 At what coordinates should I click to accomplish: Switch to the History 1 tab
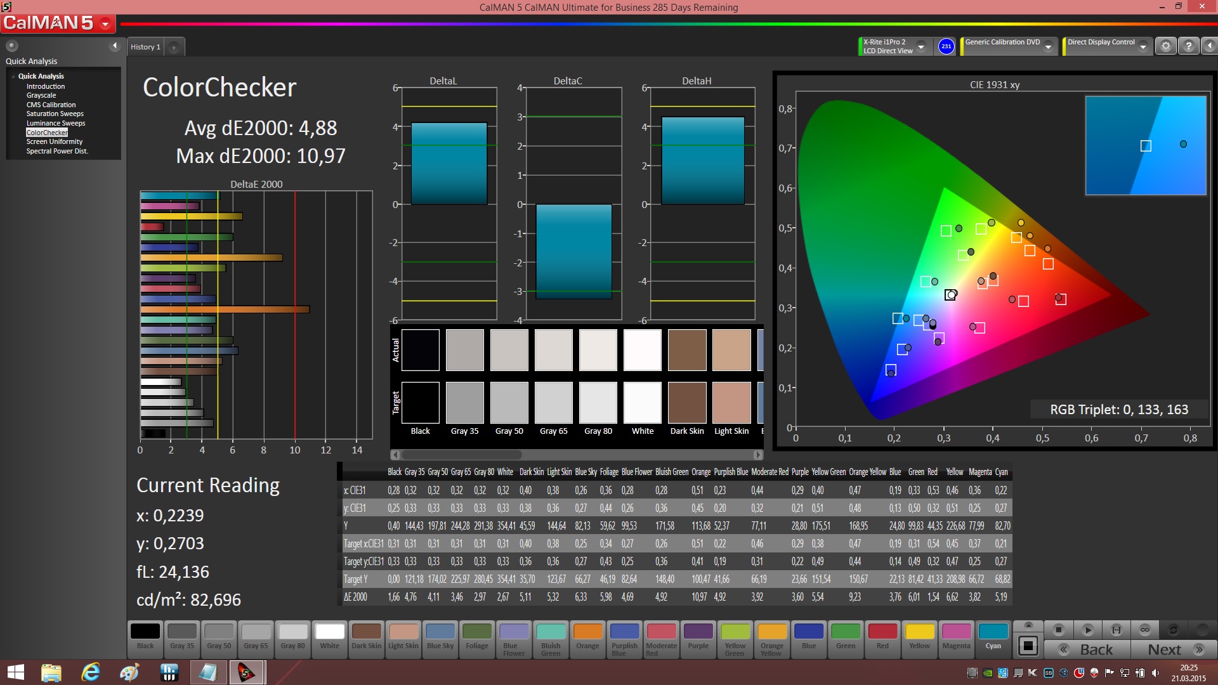coord(145,47)
